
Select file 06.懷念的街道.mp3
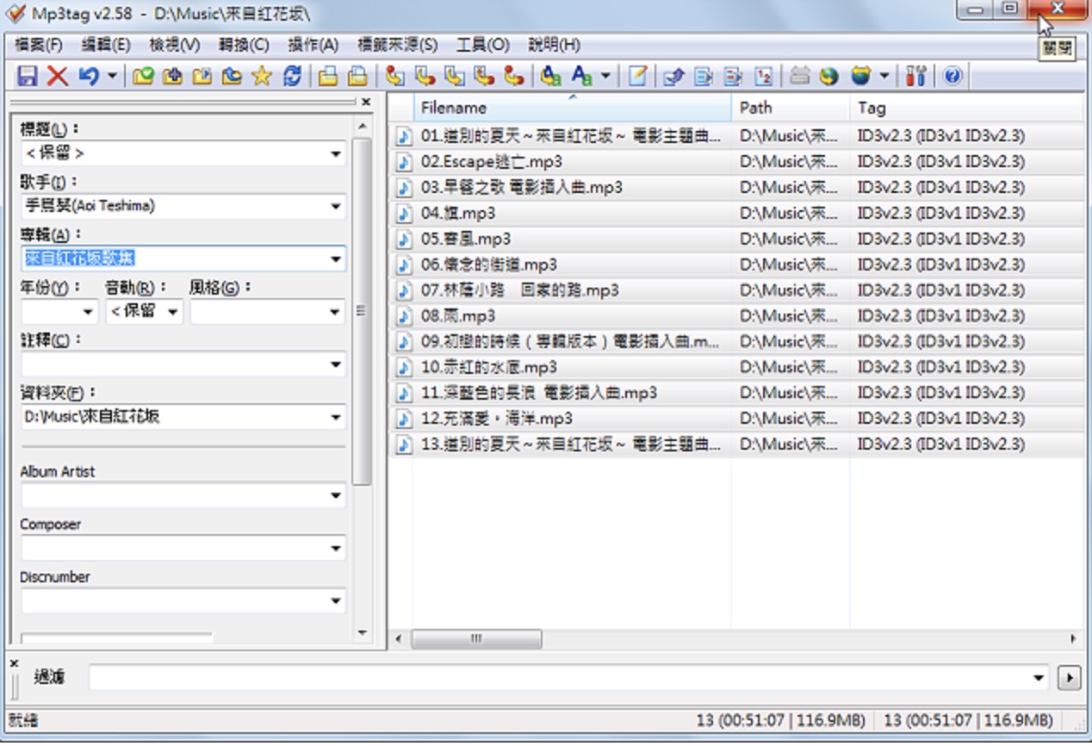(488, 265)
